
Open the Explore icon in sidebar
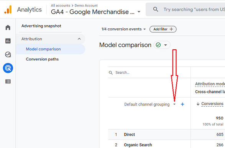[x=8, y=54]
